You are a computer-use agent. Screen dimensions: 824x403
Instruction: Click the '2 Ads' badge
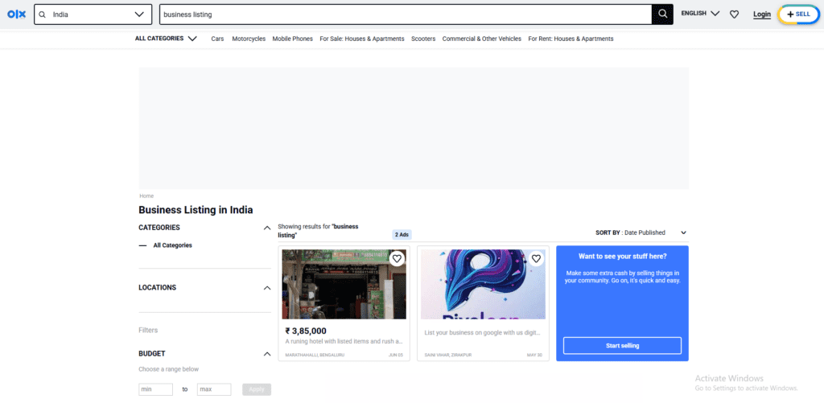tap(402, 235)
